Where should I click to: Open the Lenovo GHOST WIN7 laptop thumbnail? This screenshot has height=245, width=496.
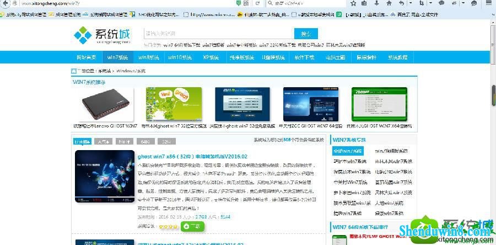click(105, 104)
